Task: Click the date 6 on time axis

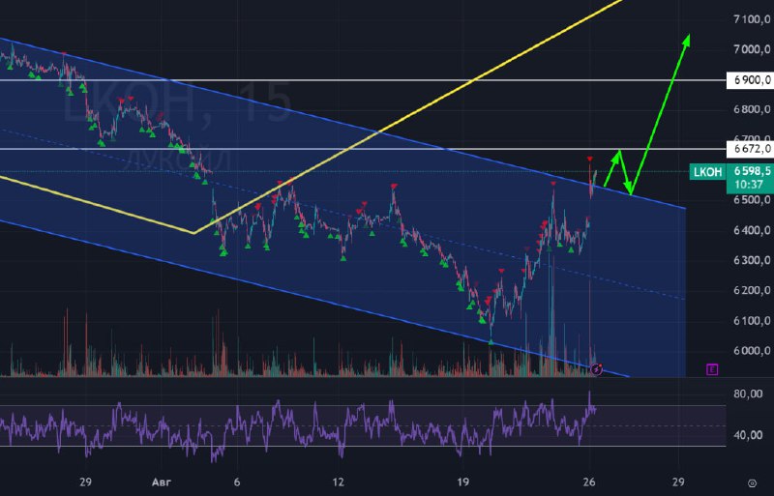Action: click(237, 482)
